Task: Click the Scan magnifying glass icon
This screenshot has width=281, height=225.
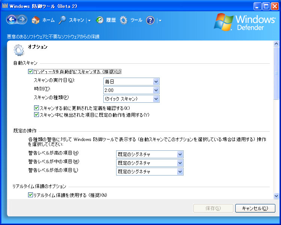Action: pyautogui.click(x=62, y=20)
